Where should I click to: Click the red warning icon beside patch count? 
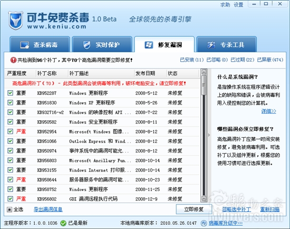[13, 60]
